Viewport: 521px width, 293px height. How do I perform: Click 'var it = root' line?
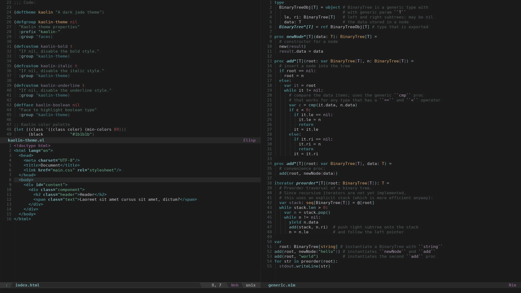tap(300, 85)
